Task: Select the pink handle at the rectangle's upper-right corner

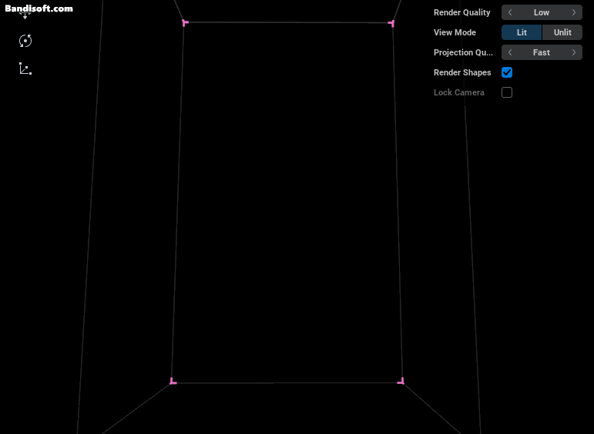Action: 391,23
